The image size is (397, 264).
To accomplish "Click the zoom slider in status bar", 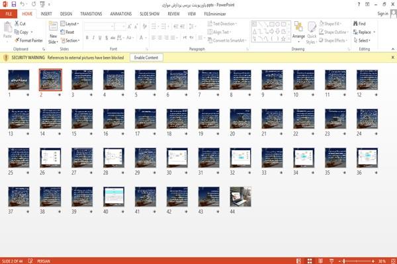I will (x=357, y=261).
